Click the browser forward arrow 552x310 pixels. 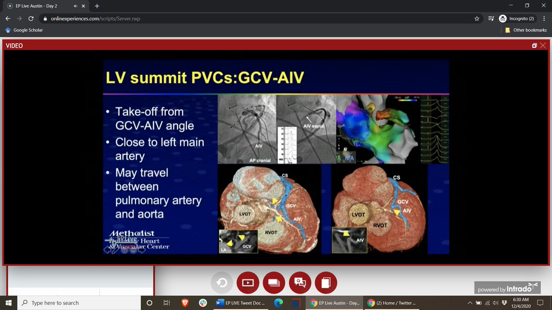pos(19,19)
